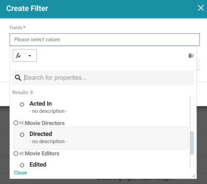Collapse the Movie Editors chevron
Image resolution: width=207 pixels, height=184 pixels.
(x=21, y=154)
